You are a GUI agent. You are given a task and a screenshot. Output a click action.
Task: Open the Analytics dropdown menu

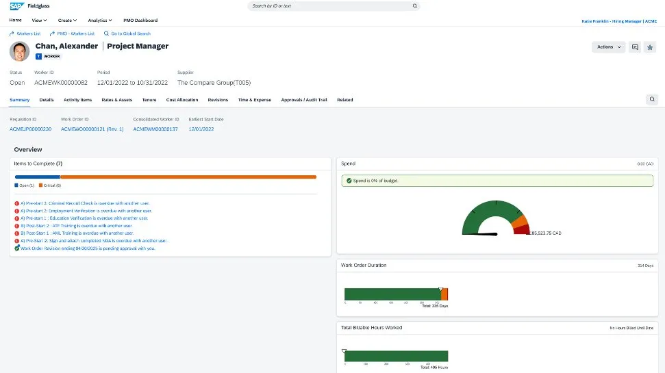pyautogui.click(x=100, y=21)
